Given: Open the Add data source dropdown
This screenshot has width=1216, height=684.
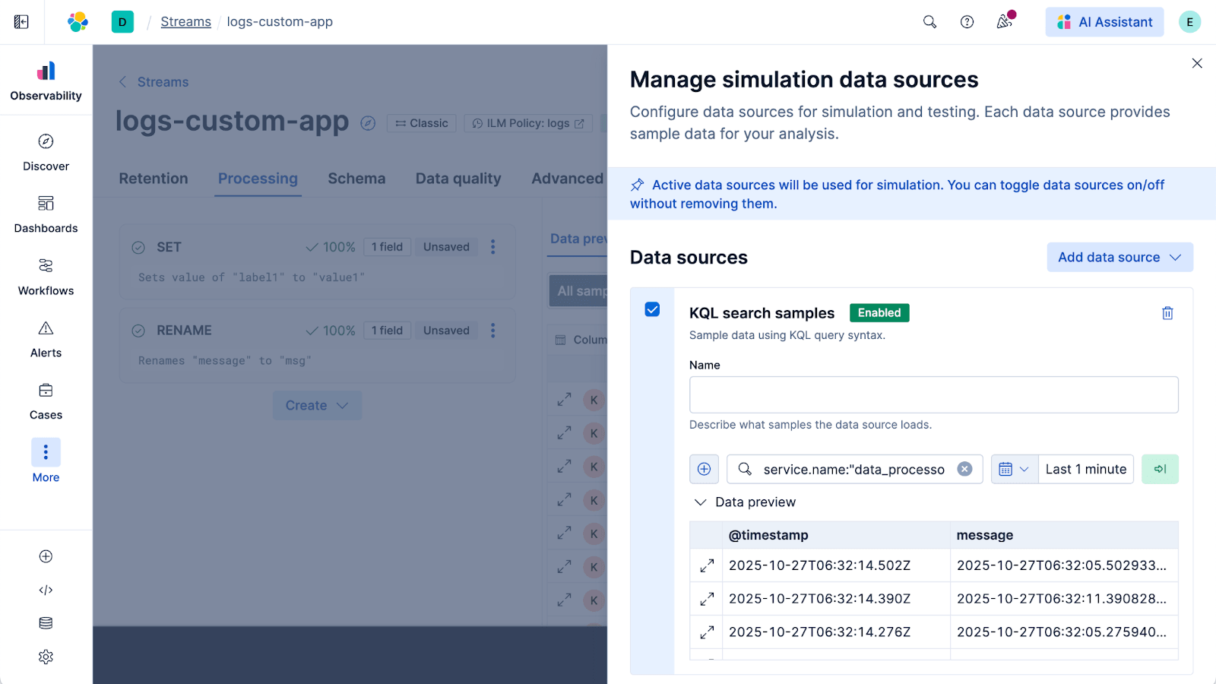Looking at the screenshot, I should pos(1119,257).
